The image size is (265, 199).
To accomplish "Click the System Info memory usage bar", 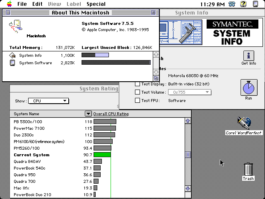I will [95, 55].
